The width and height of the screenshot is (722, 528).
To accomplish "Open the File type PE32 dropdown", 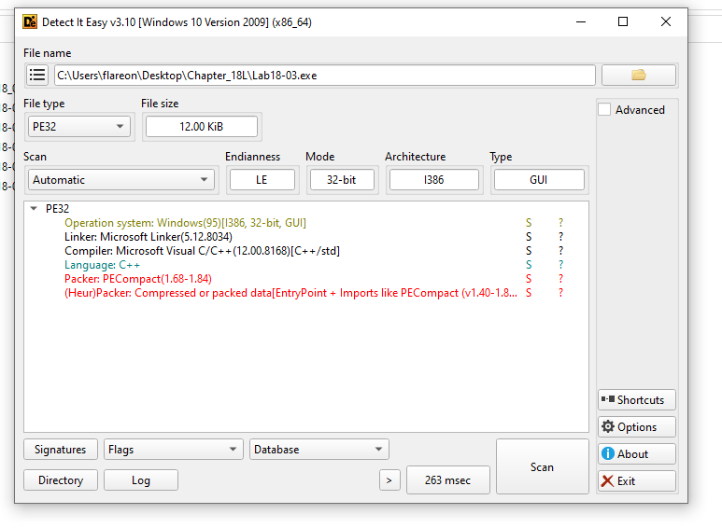I will (79, 127).
